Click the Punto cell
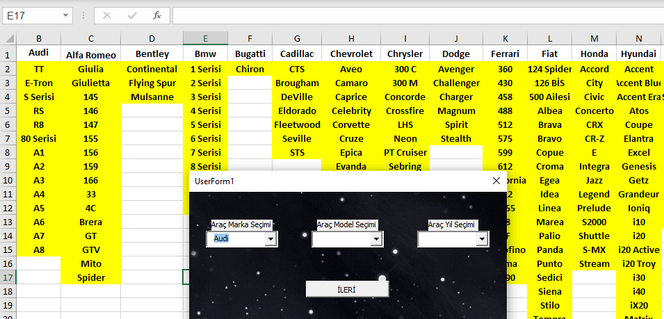The height and width of the screenshot is (319, 664). [550, 263]
